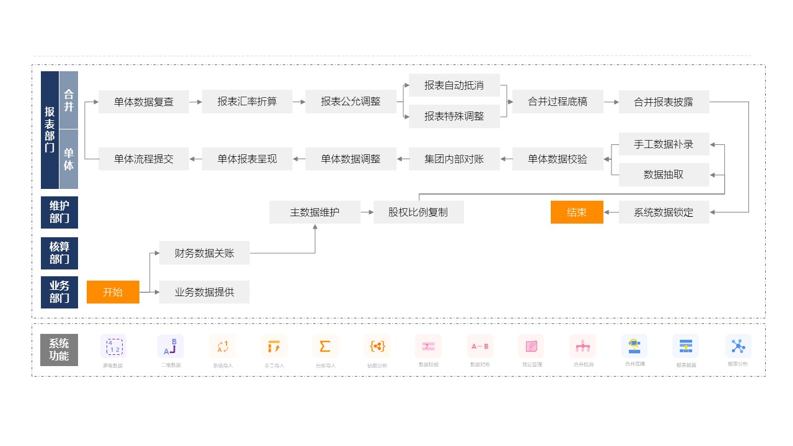This screenshot has height=446, width=793.
Task: Select the 核算部门 lane label
Action: [x=59, y=253]
